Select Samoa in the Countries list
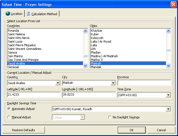The height and width of the screenshot is (136, 178). (x=13, y=52)
